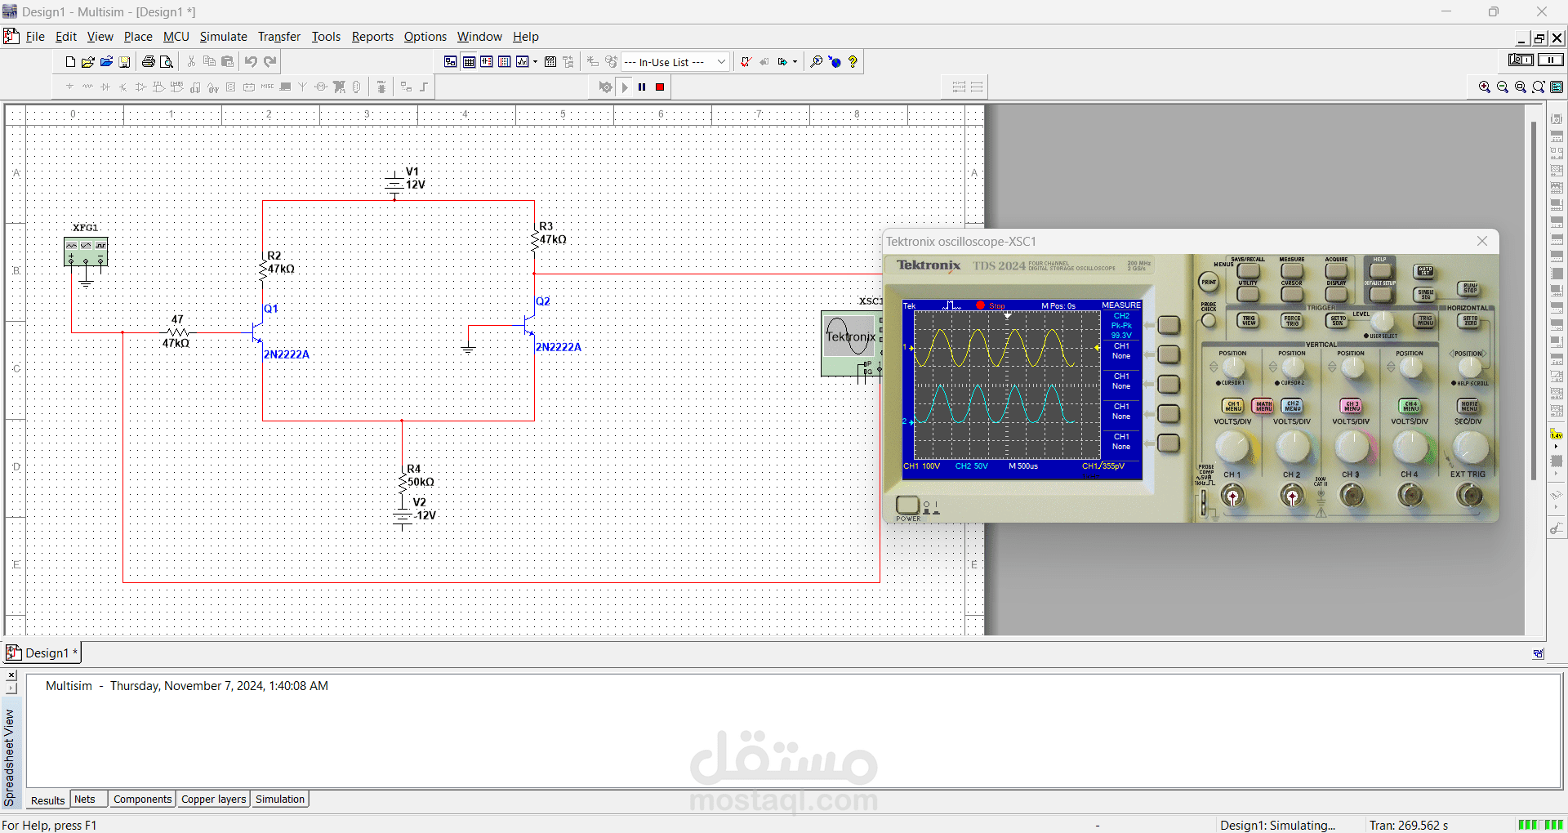This screenshot has width=1568, height=833.
Task: Toggle the CH 3 MENU button
Action: [1352, 406]
